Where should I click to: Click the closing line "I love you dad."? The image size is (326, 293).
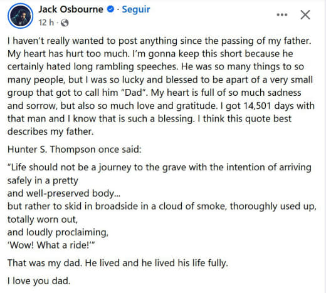pyautogui.click(x=39, y=281)
